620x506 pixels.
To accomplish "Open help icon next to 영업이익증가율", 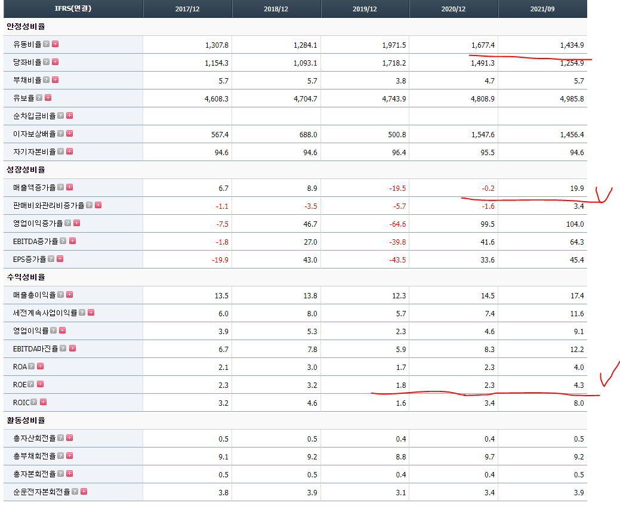I will pyautogui.click(x=67, y=223).
